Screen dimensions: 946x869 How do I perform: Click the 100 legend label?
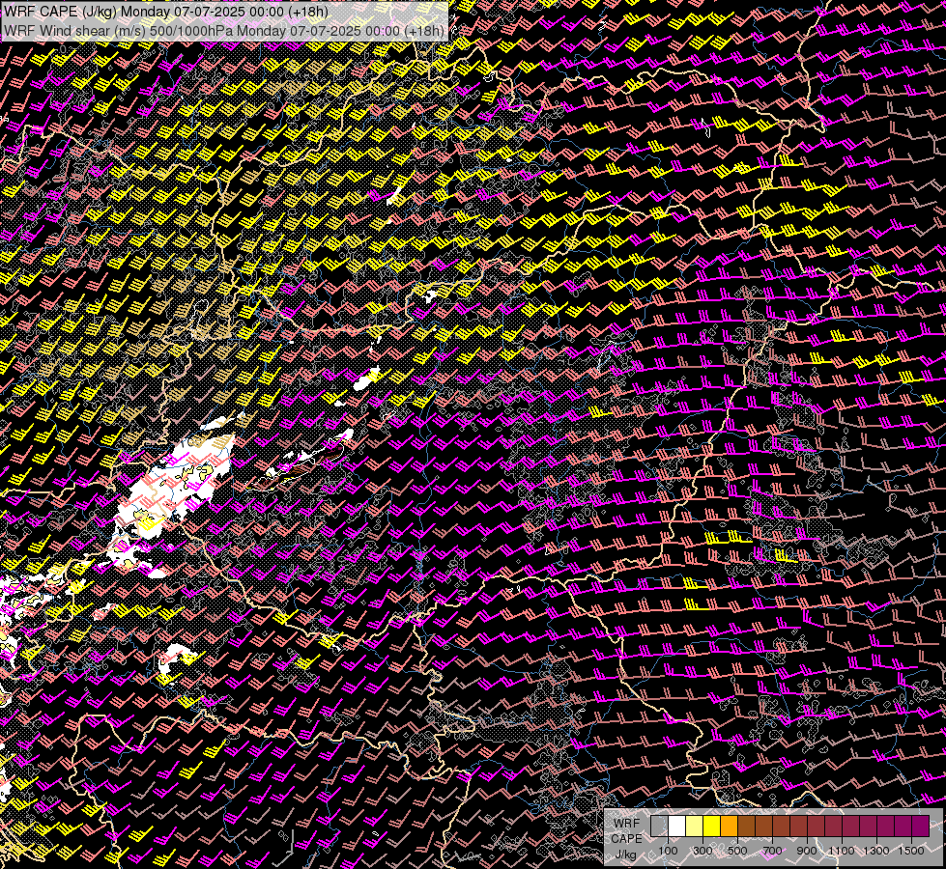click(x=668, y=851)
